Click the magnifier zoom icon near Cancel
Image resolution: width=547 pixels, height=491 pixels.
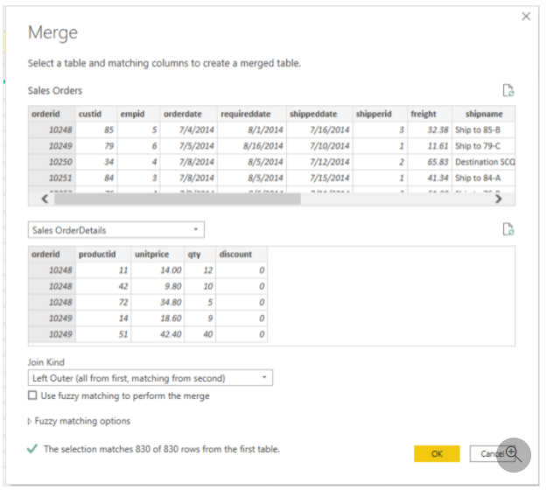click(513, 455)
